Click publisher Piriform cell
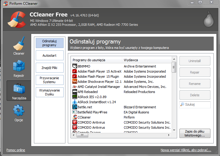The width and height of the screenshot is (220, 156). click(x=129, y=117)
